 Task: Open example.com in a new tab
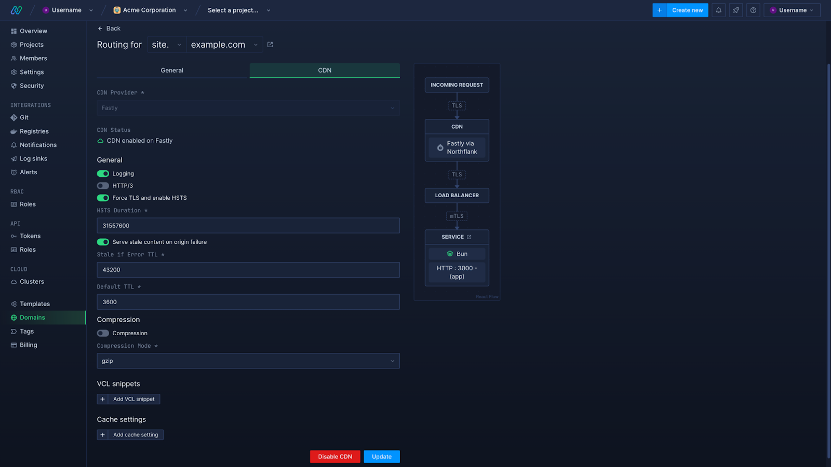point(270,45)
